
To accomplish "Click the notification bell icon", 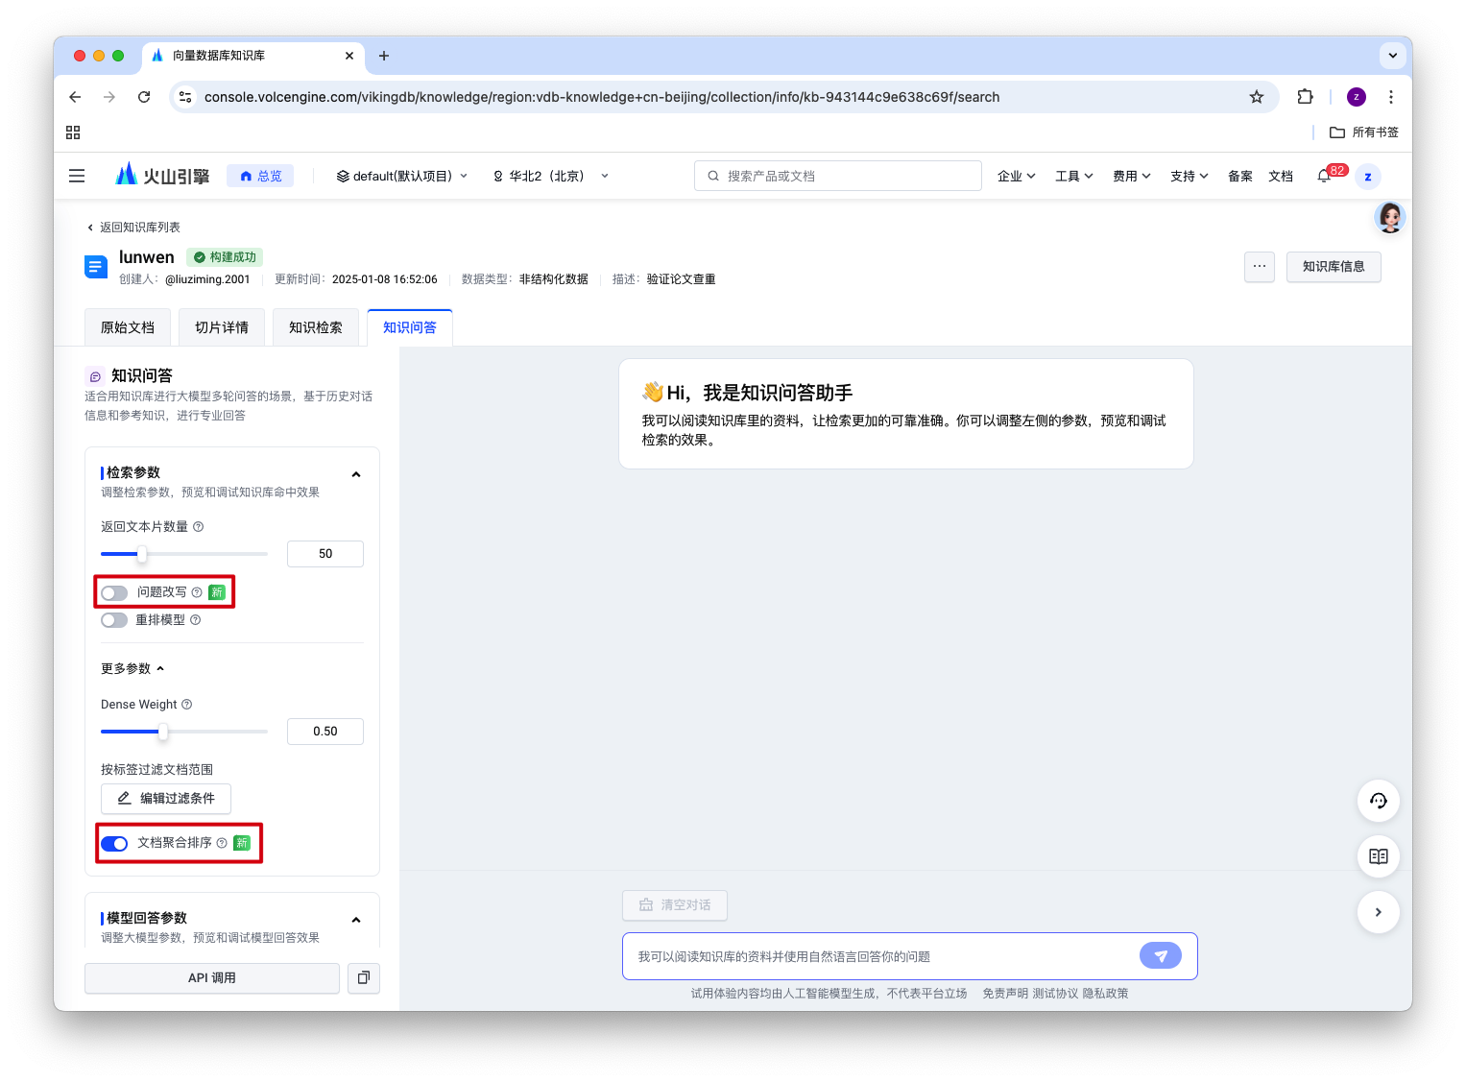I will coord(1324,176).
